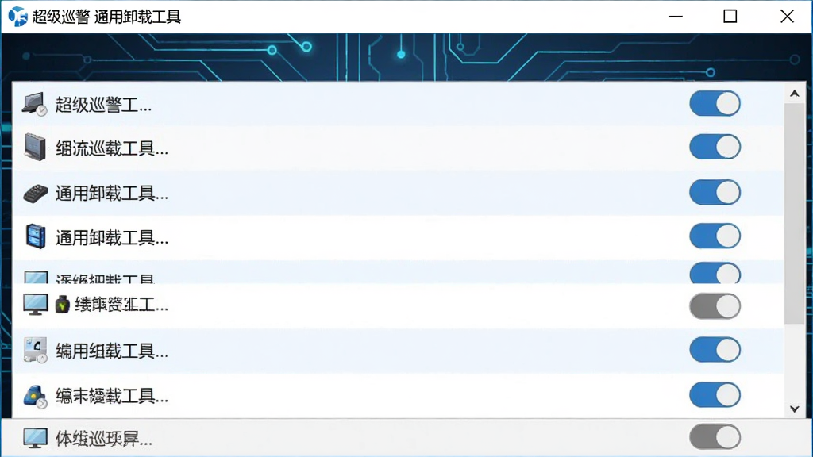Click the app logo in the title bar
Viewport: 813px width, 457px height.
click(x=17, y=17)
